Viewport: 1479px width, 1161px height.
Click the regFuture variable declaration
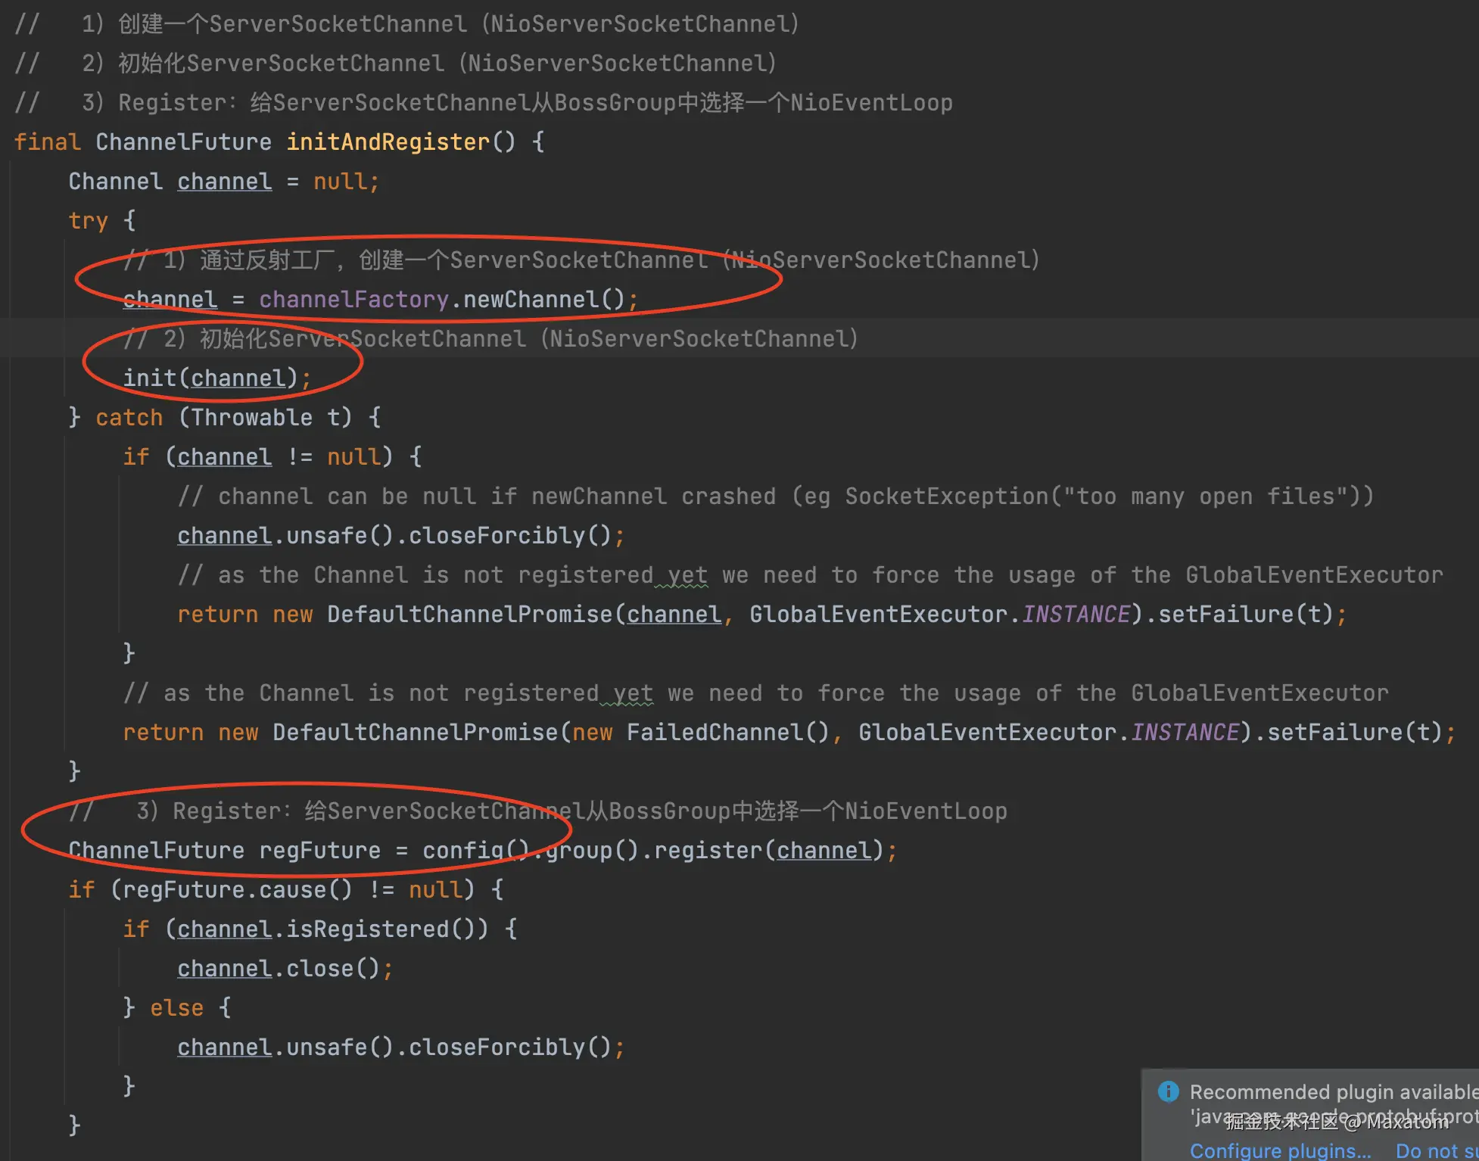319,850
